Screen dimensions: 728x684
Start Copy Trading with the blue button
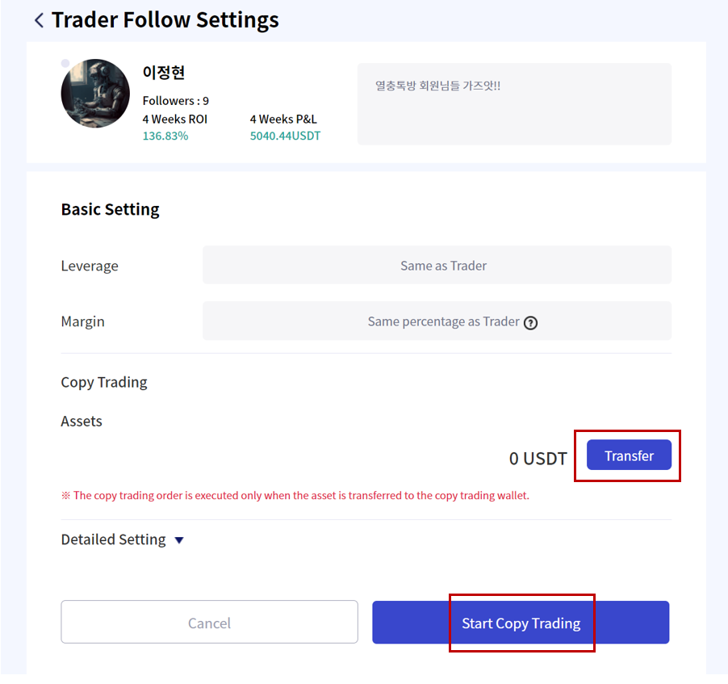coord(521,622)
